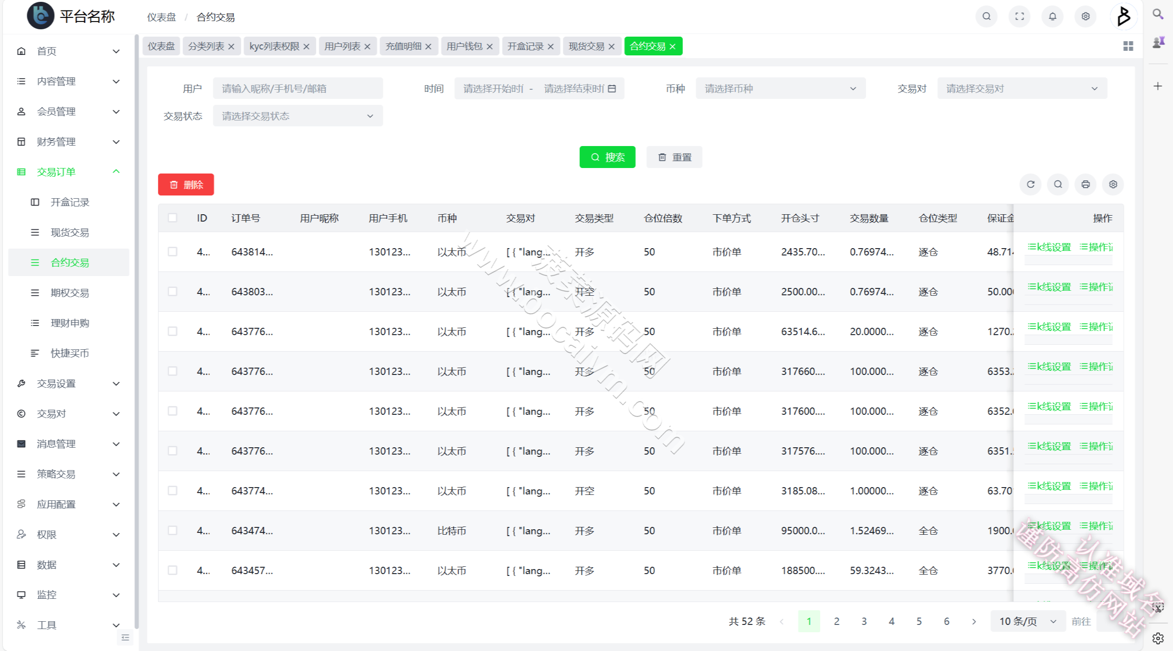The height and width of the screenshot is (651, 1173).
Task: Open the 币种 dropdown
Action: tap(780, 89)
